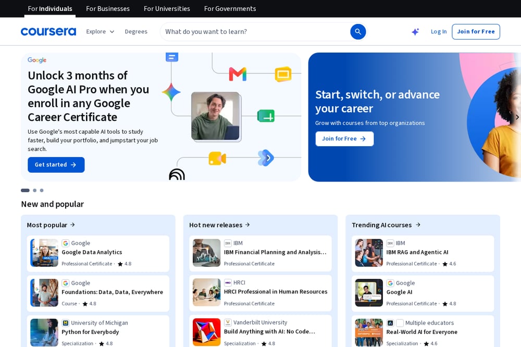Viewport: 521px width, 347px height.
Task: Click the Google Career Certificate banner heading
Action: (89, 96)
